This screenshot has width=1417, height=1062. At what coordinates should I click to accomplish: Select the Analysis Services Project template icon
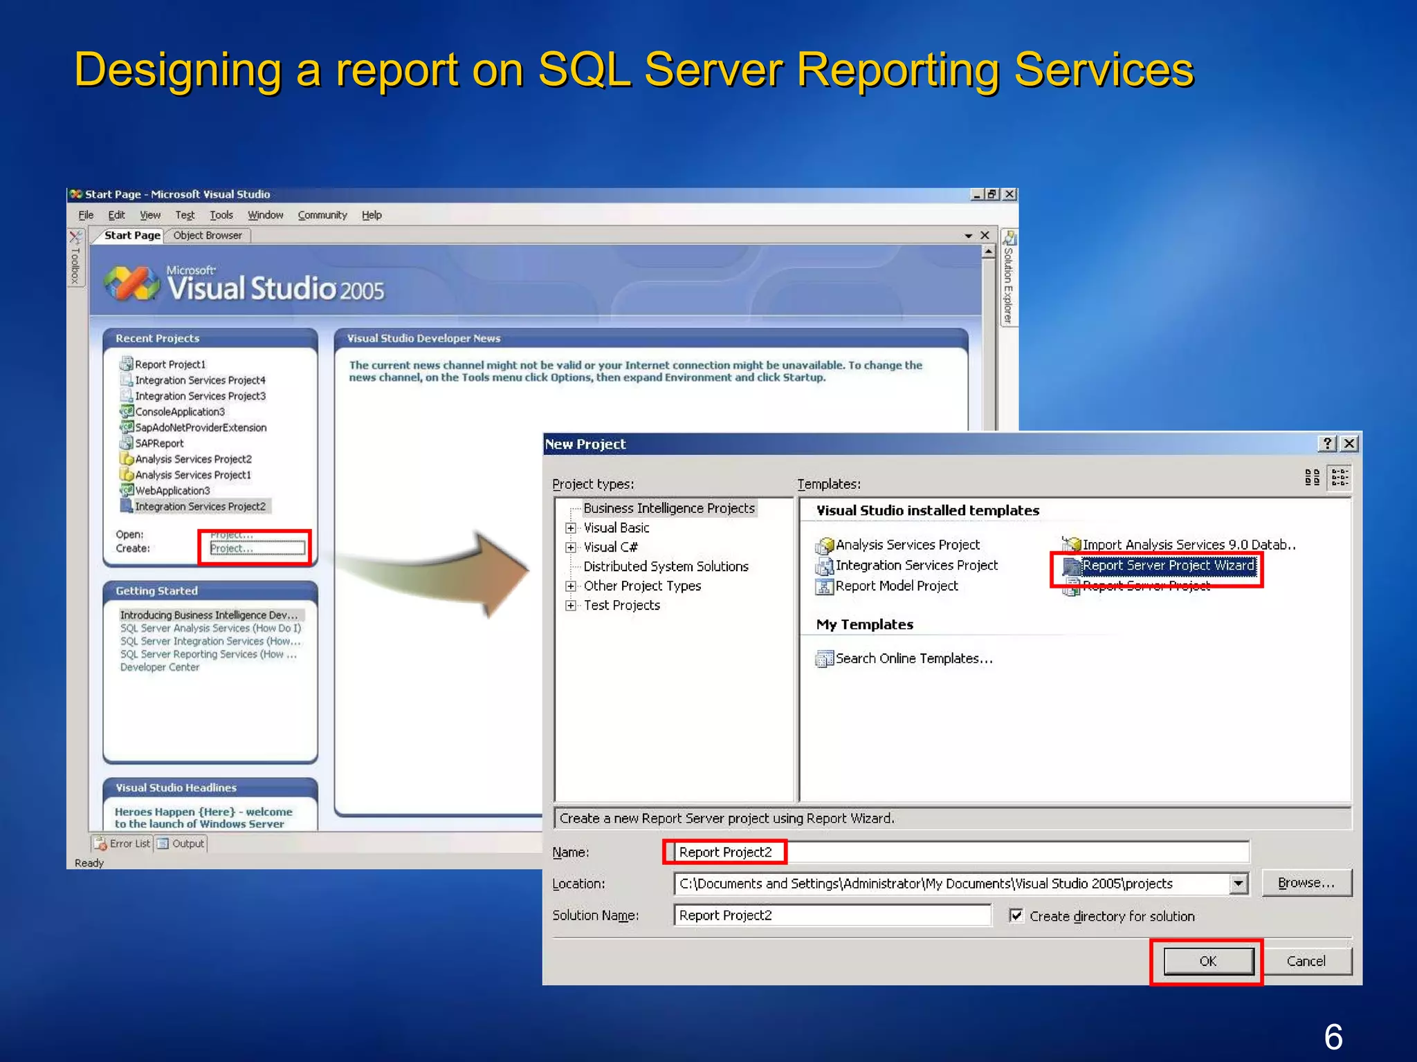coord(824,546)
